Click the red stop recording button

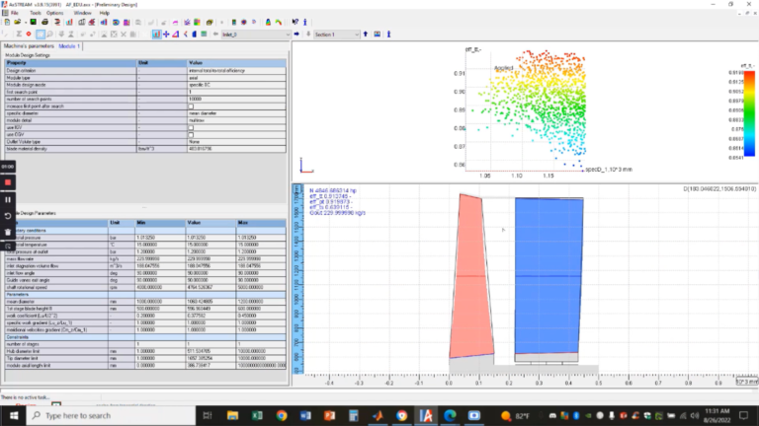8,182
